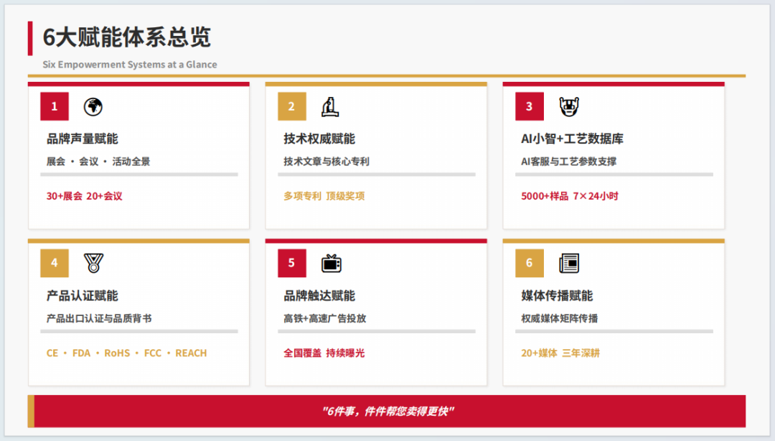Click the medal icon in card 4
This screenshot has width=775, height=441.
pyautogui.click(x=93, y=263)
